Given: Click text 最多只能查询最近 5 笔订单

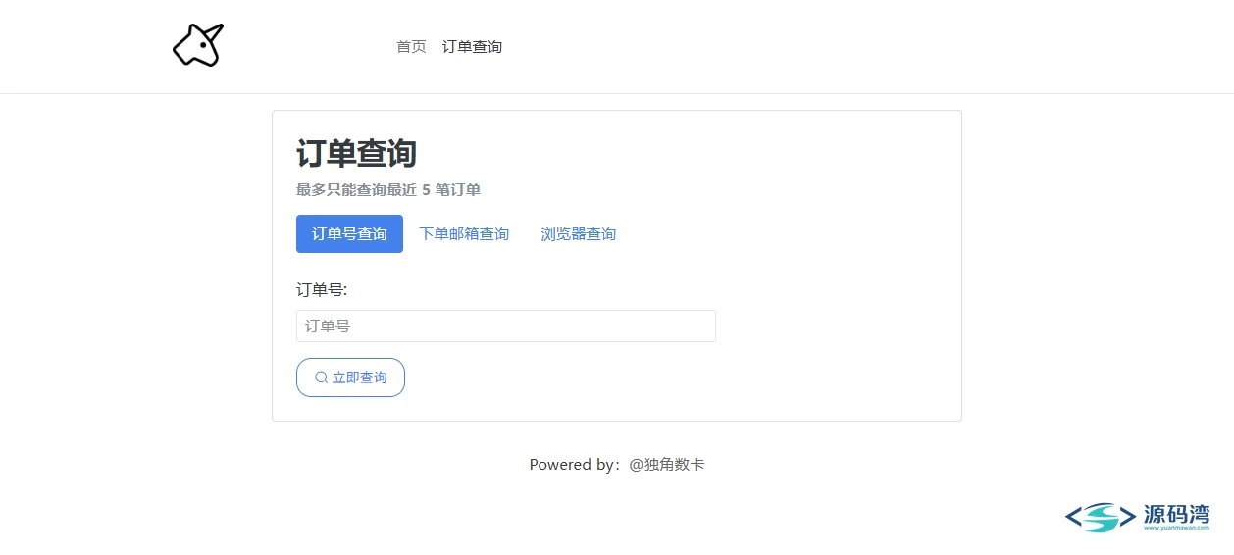Looking at the screenshot, I should click(388, 190).
